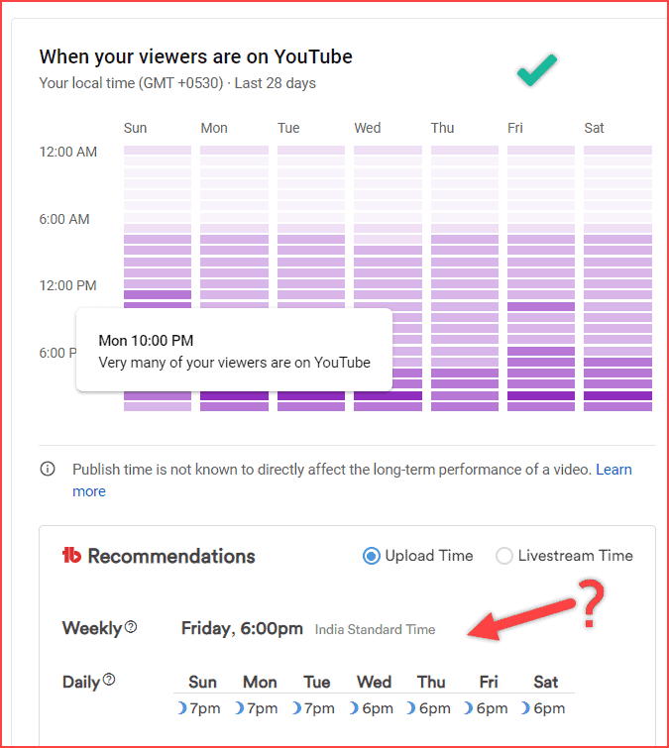Click the Thu column header in heatmap
669x748 pixels.
click(x=442, y=128)
